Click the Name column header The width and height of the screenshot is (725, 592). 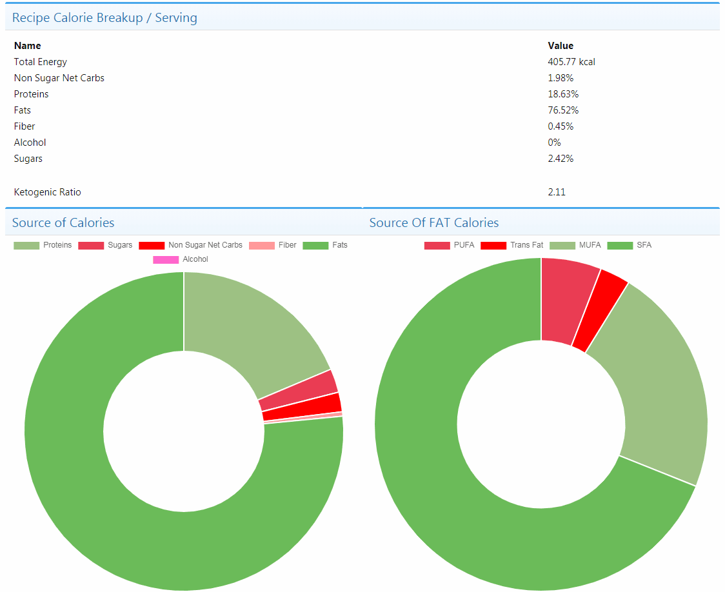tap(27, 46)
